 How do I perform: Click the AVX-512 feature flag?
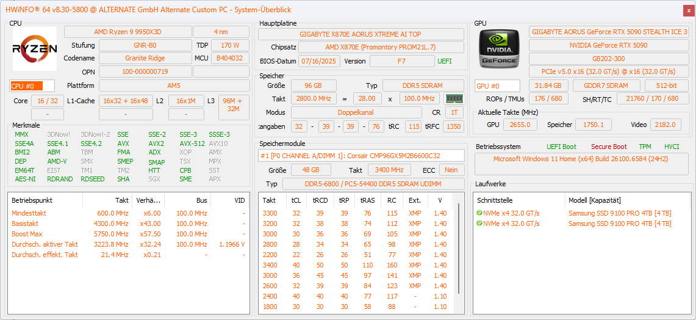(x=192, y=144)
